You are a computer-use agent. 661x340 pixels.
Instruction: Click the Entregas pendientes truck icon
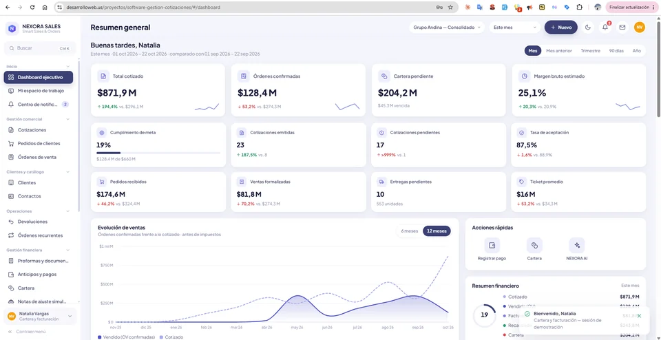tap(381, 182)
